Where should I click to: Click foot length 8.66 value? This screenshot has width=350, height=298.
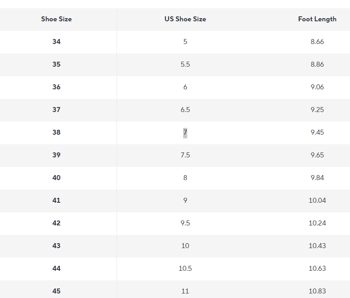(317, 42)
